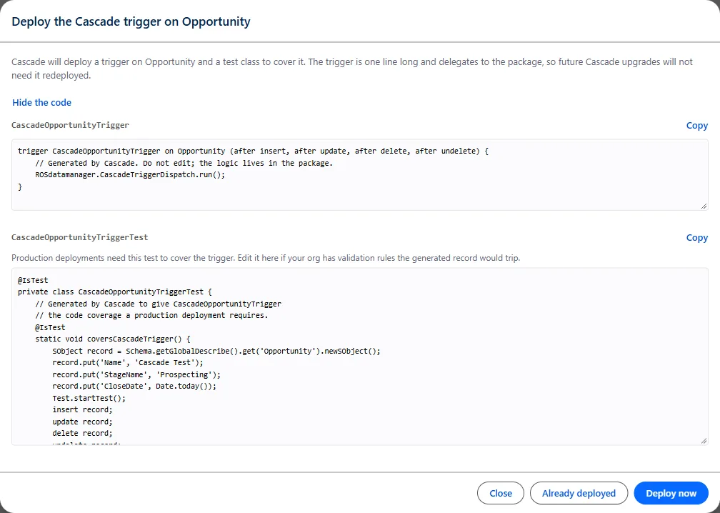Click the 'update record;' line
720x513 pixels.
82,422
